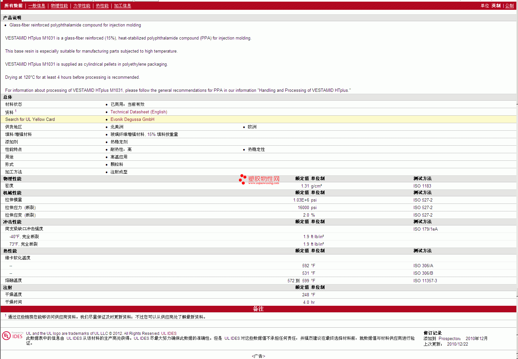Select the 颗粒料 form entry
The image size is (518, 359).
(x=117, y=165)
